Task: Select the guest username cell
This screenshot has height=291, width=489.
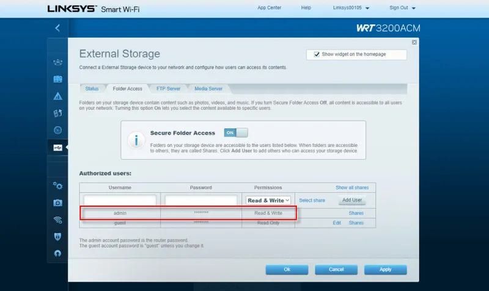Action: click(x=120, y=223)
